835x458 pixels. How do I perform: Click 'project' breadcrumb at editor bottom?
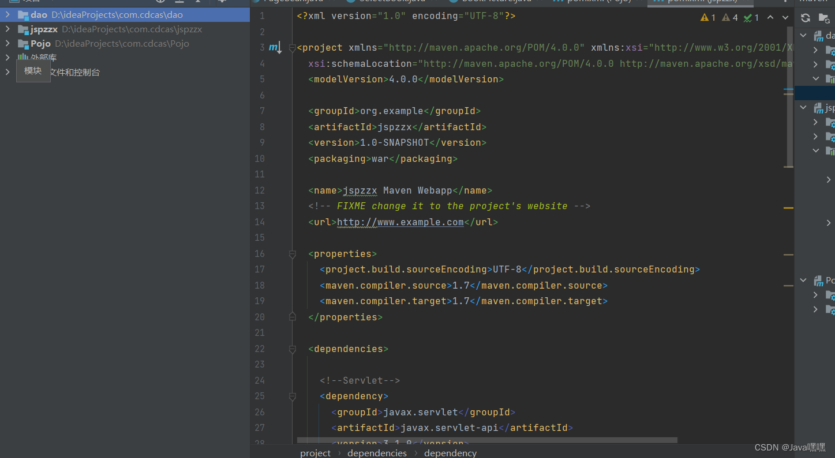point(316,453)
